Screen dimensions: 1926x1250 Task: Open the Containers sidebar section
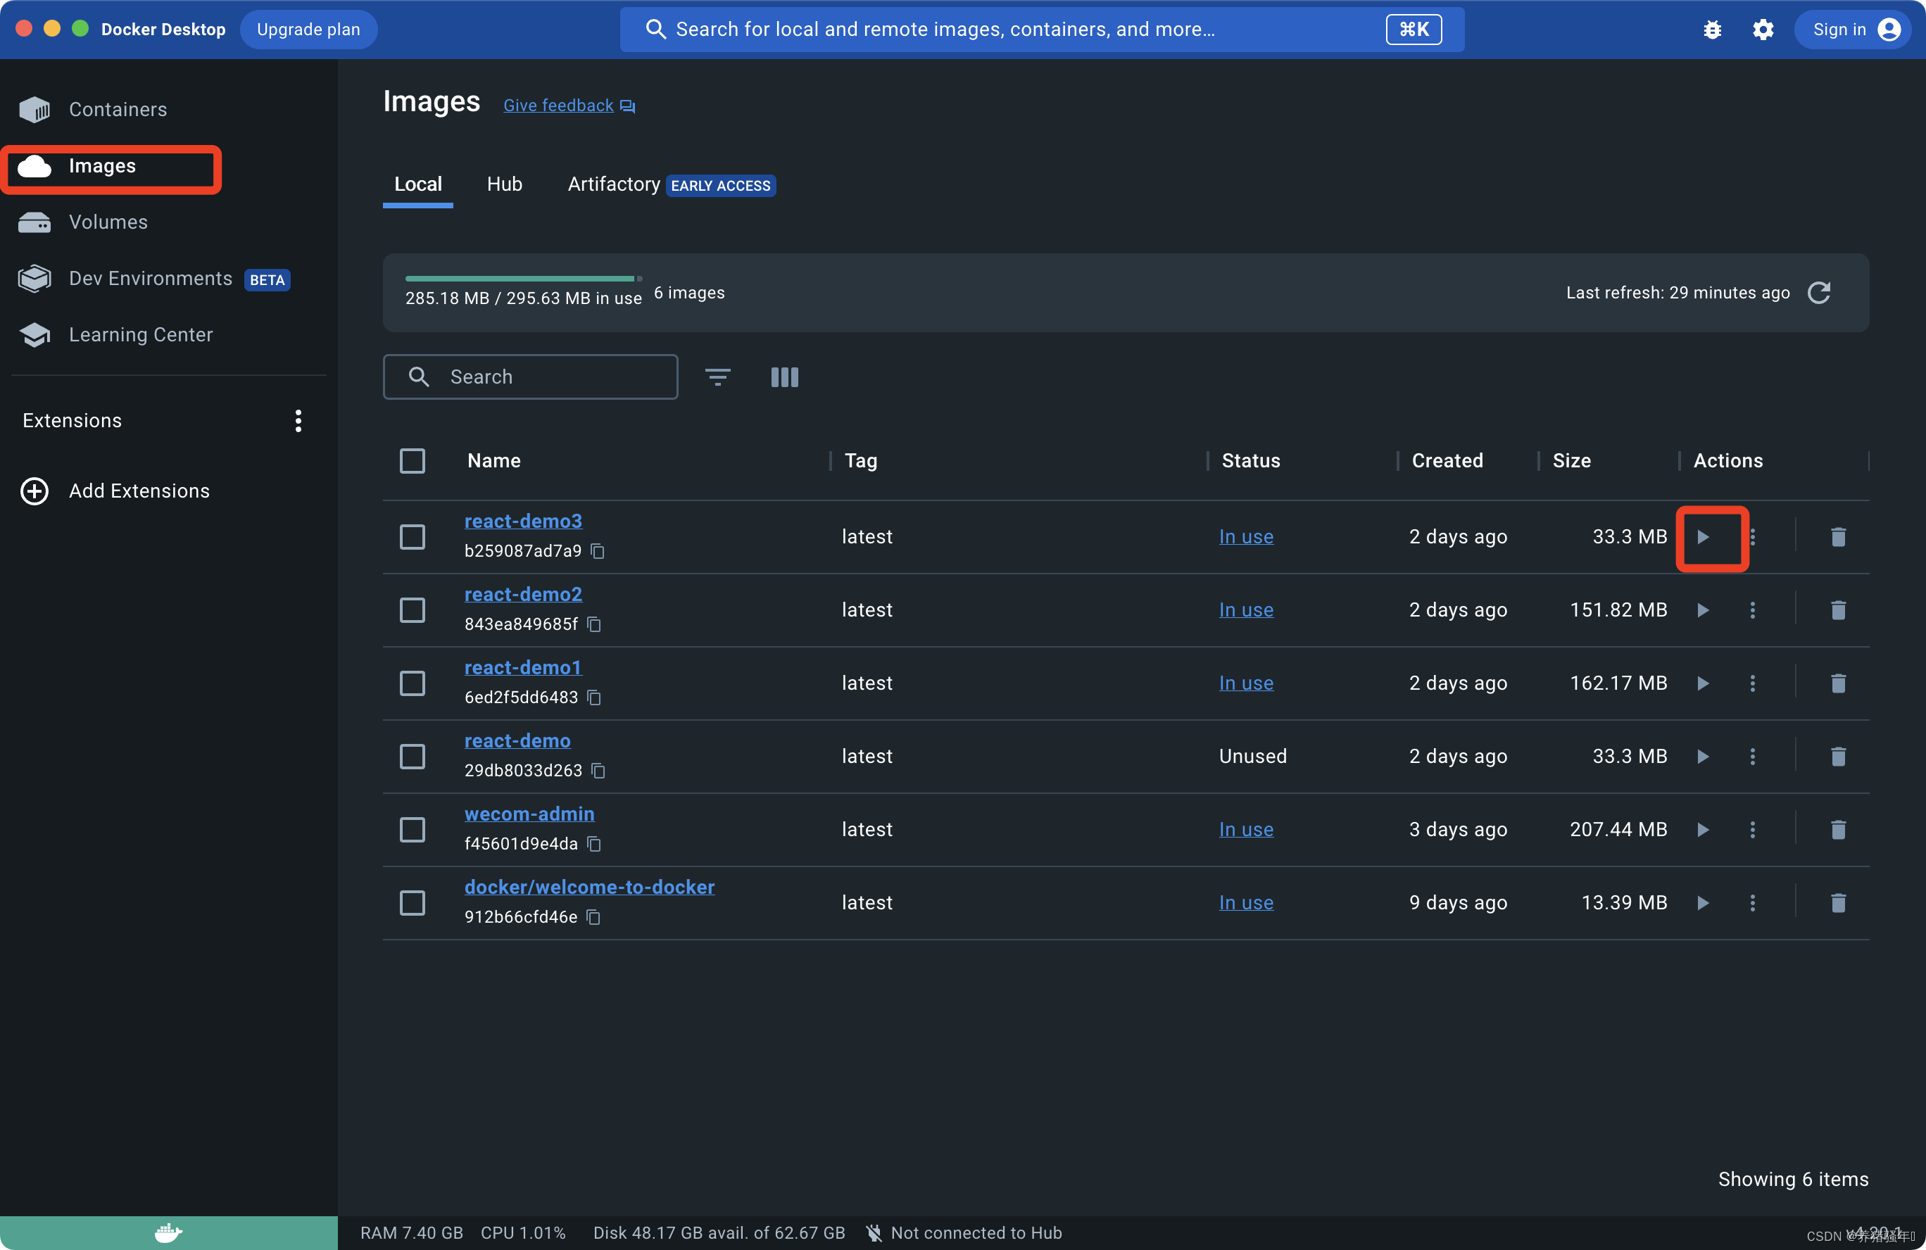tap(118, 109)
